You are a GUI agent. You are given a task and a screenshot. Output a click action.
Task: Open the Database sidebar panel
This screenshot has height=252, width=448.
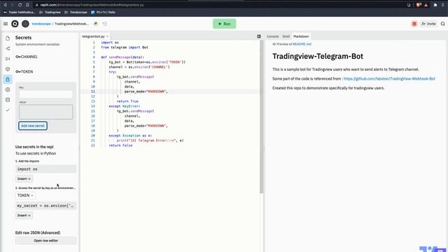[8, 100]
